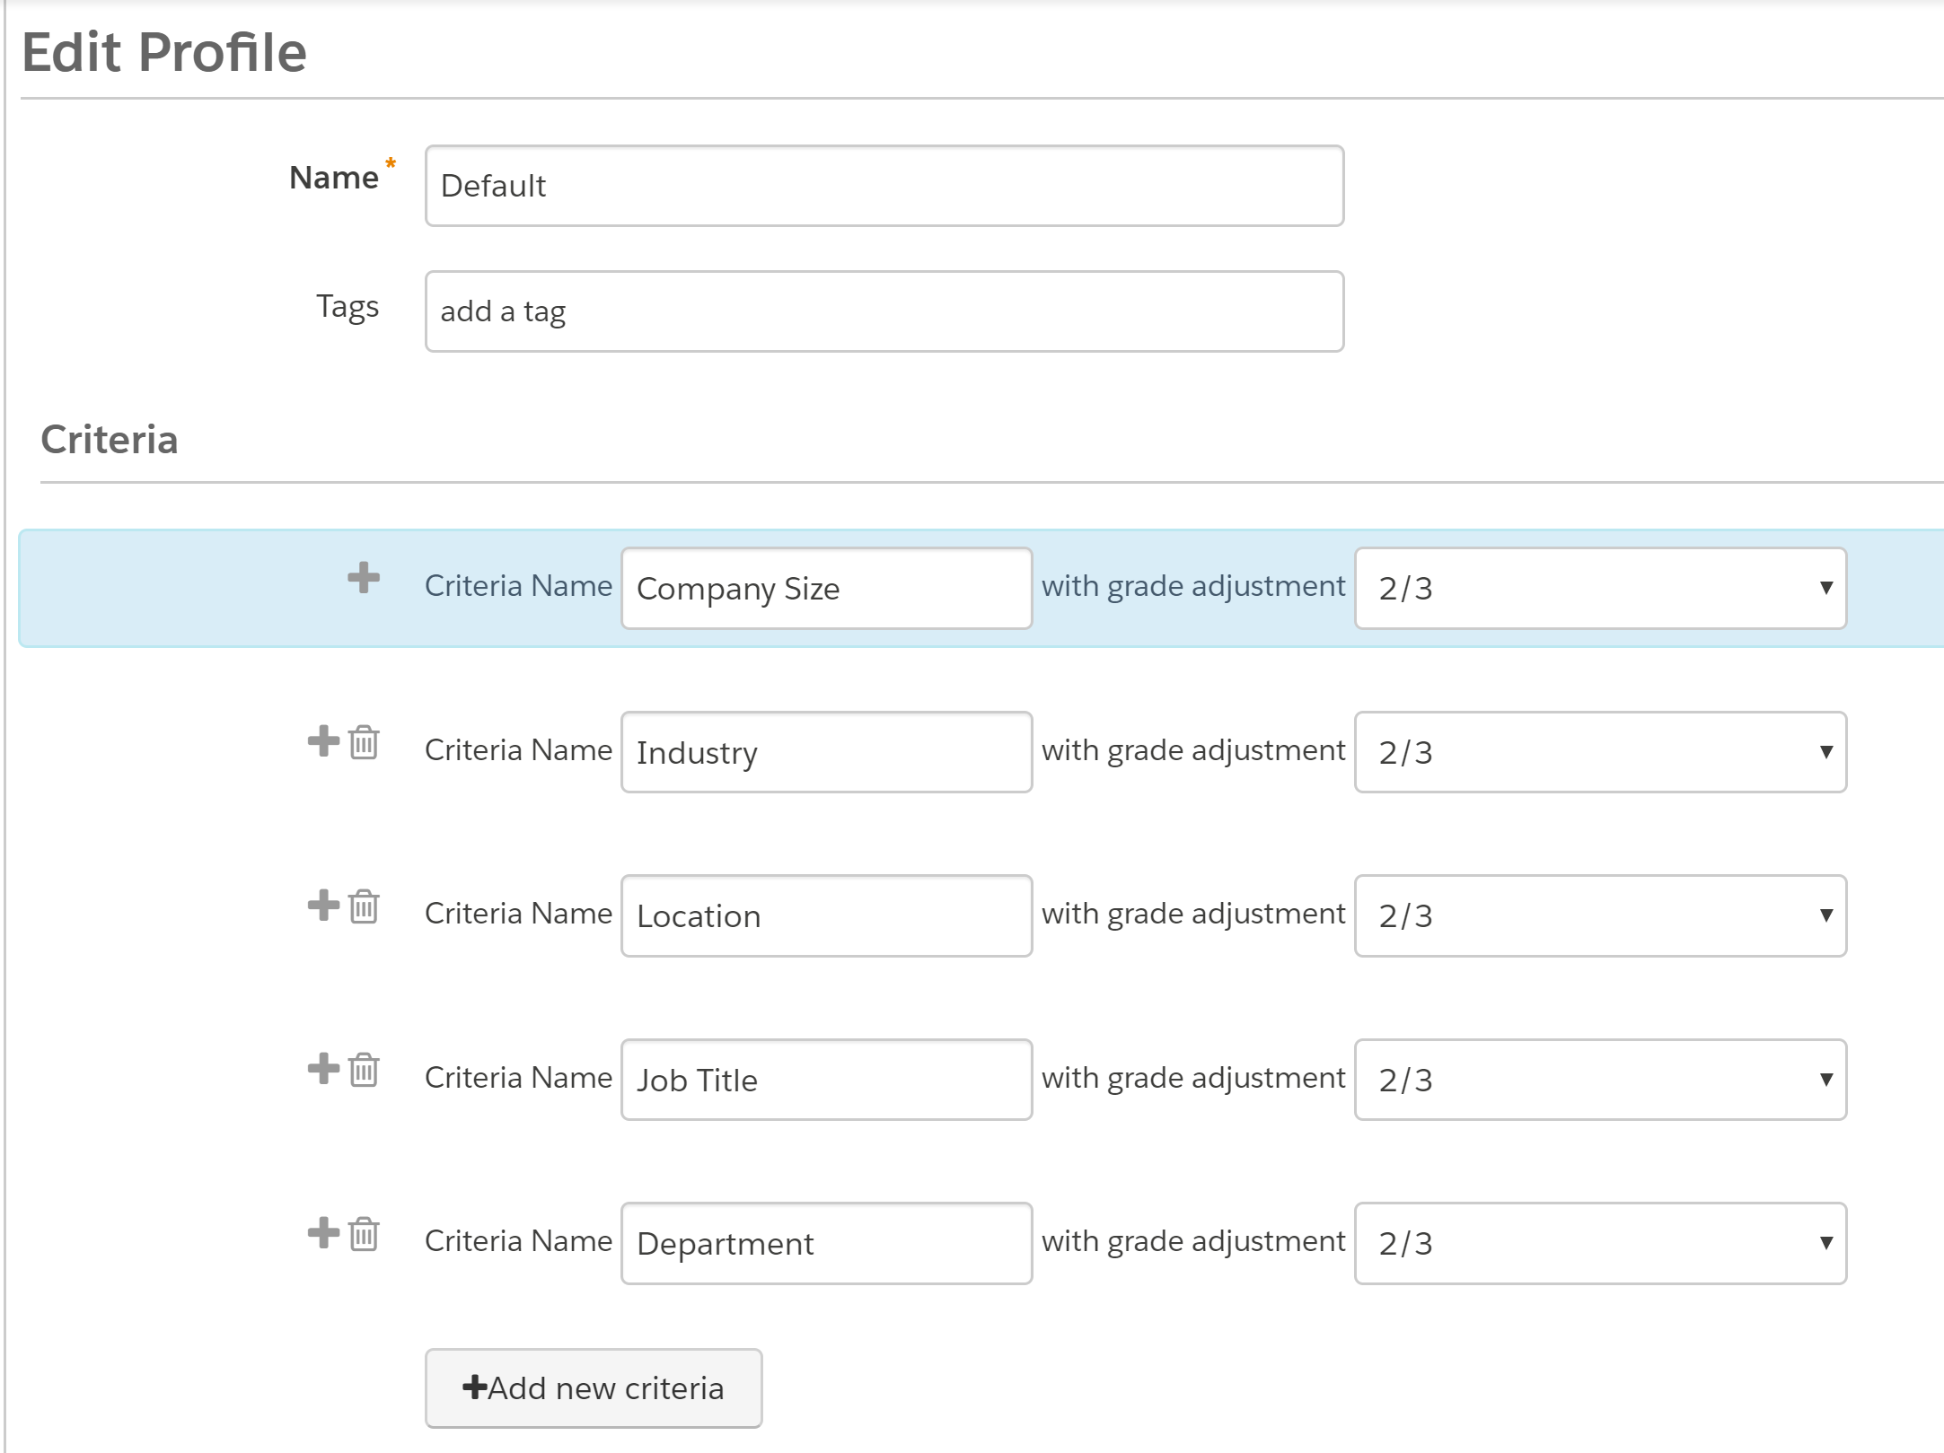Click the Criteria Name field for Location
The height and width of the screenshot is (1453, 1944).
click(824, 917)
